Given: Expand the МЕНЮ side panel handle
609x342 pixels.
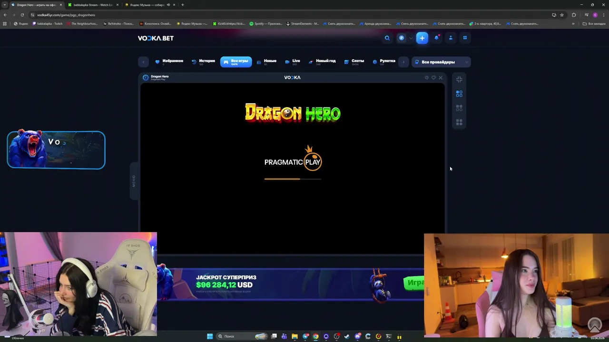Looking at the screenshot, I should 134,181.
